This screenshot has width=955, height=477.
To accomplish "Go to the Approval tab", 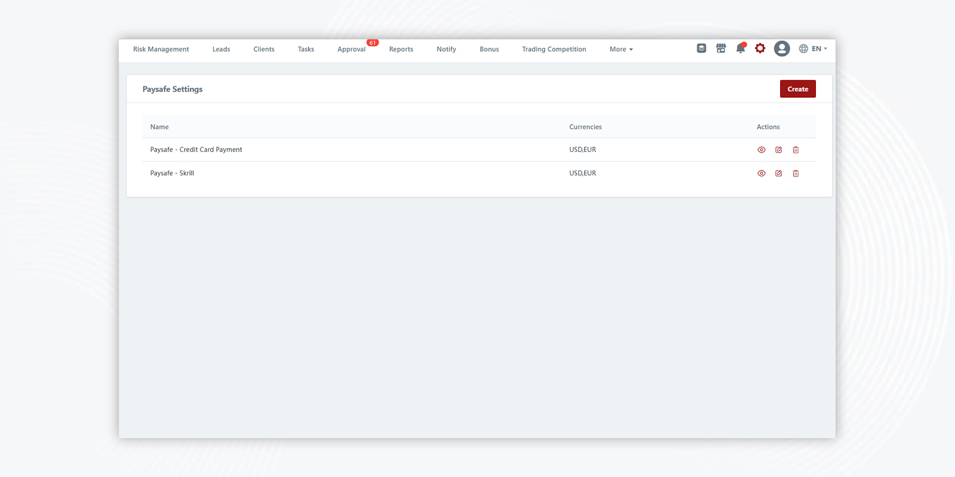I will click(351, 49).
